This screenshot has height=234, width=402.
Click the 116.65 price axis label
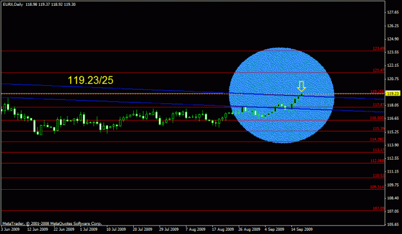click(393, 118)
